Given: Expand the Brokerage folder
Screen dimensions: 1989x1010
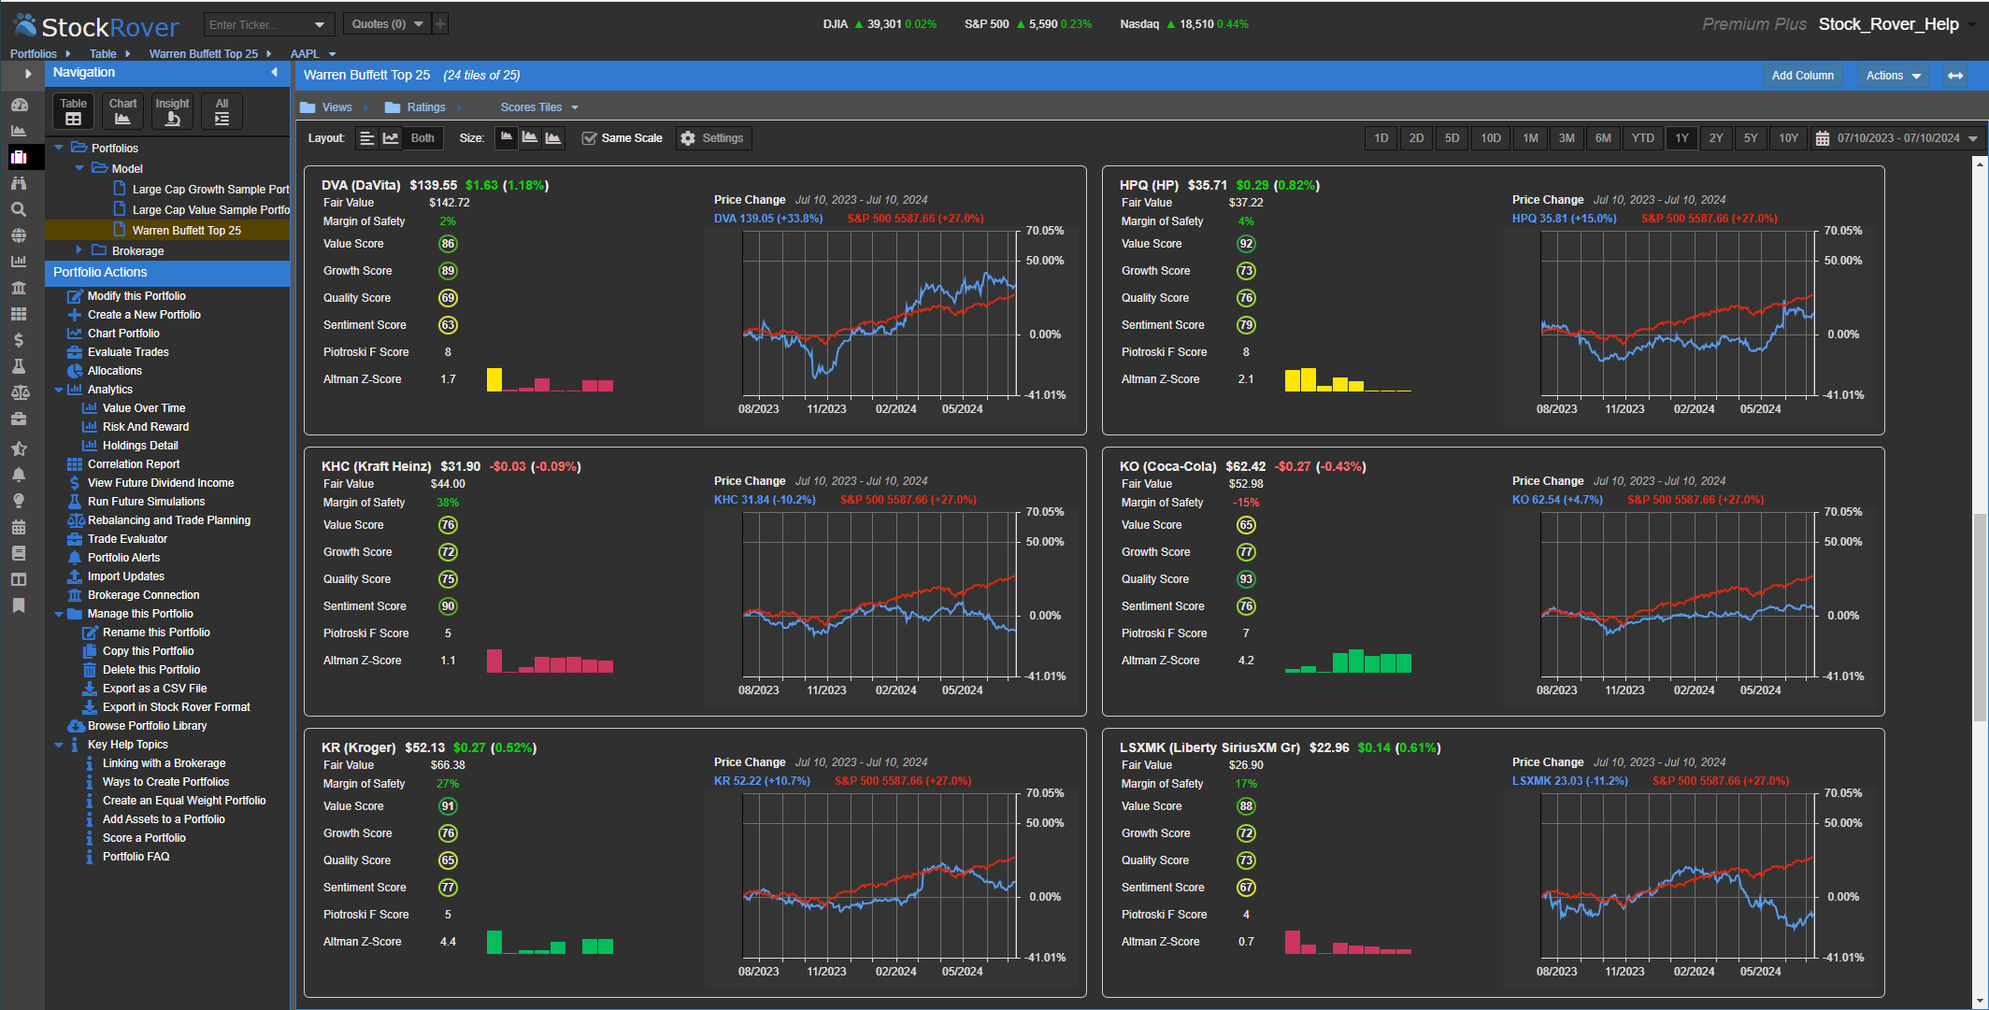Looking at the screenshot, I should [79, 250].
